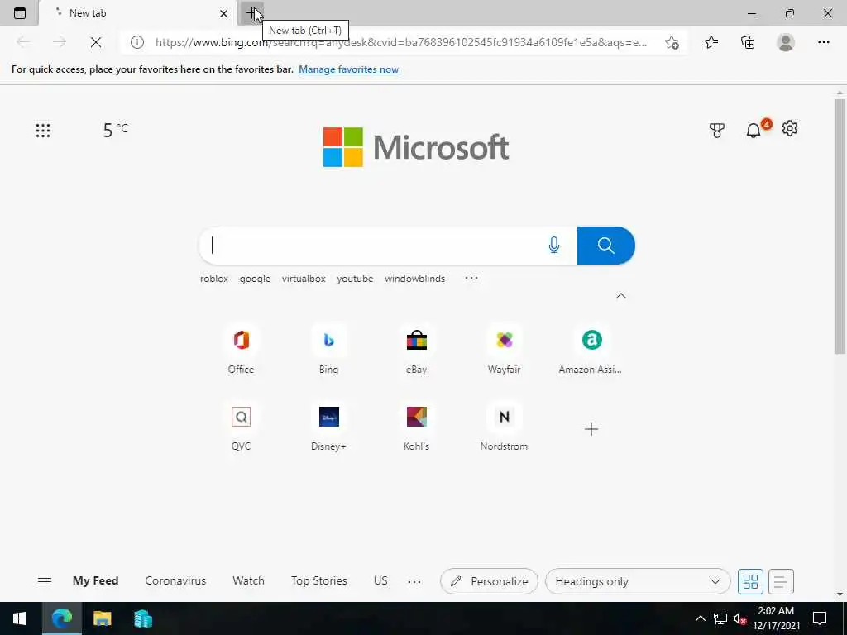Search the google suggestion

click(255, 279)
